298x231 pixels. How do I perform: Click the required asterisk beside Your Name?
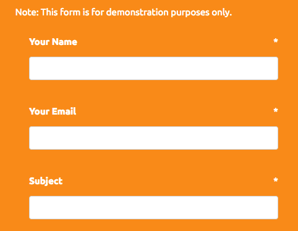[276, 41]
